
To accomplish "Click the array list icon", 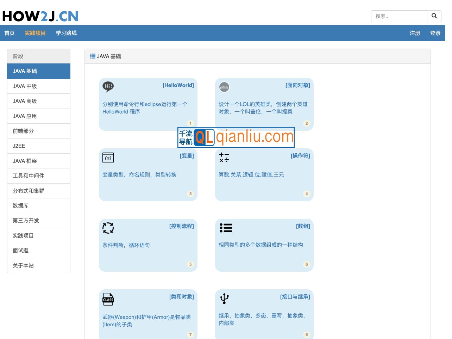I will tap(226, 228).
